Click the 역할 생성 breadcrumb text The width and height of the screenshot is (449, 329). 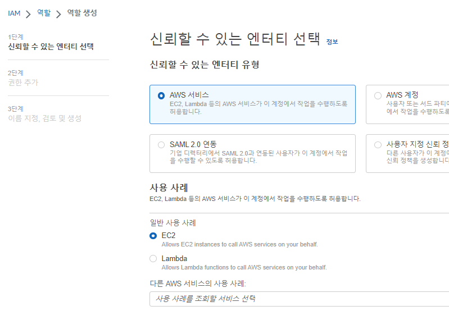coord(82,13)
